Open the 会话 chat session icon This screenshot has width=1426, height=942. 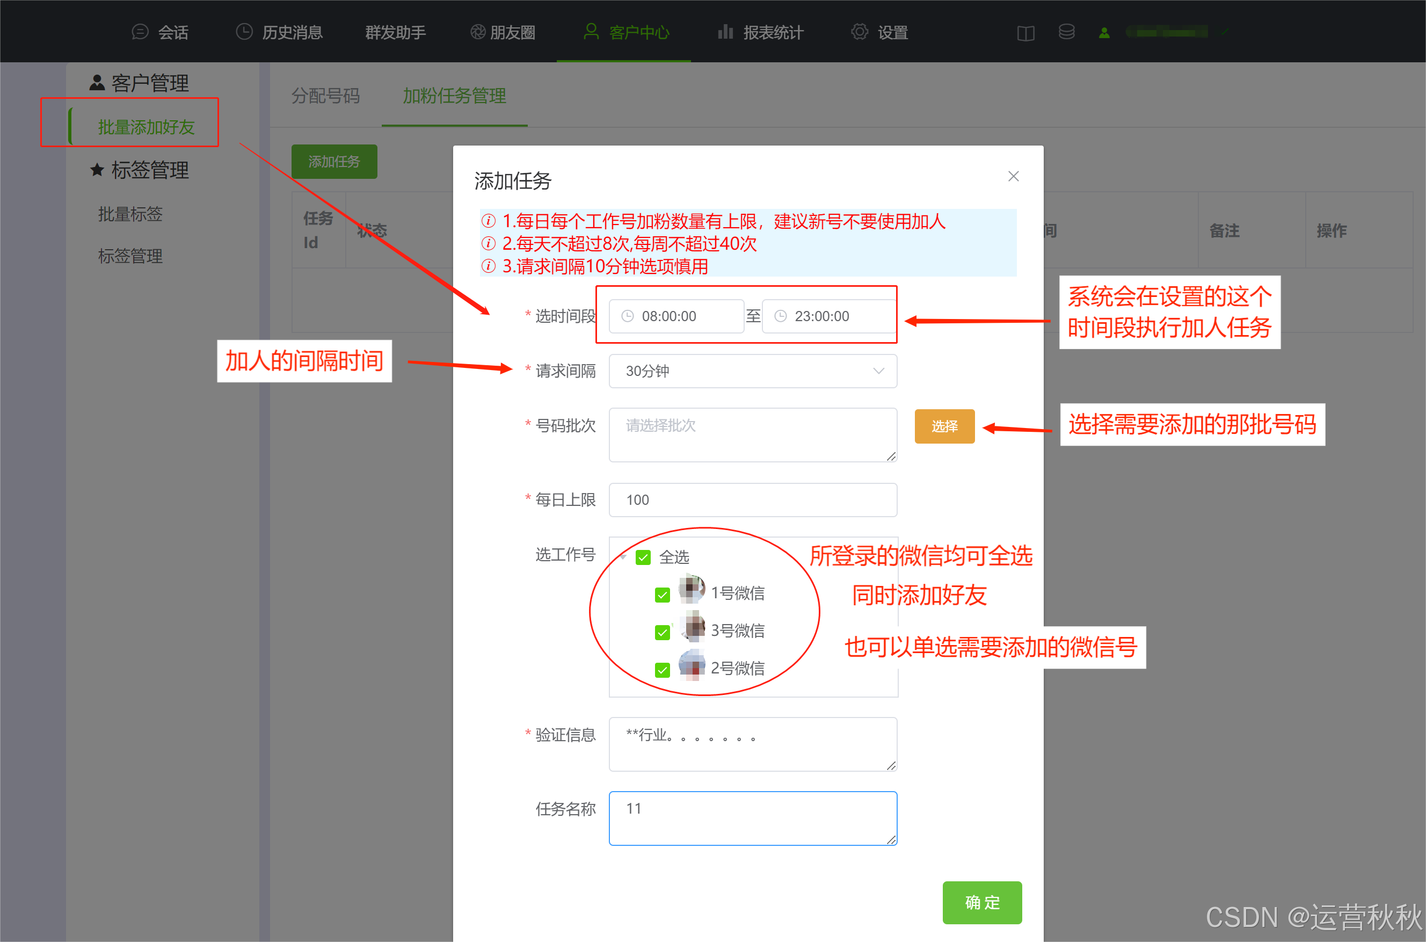[x=141, y=32]
